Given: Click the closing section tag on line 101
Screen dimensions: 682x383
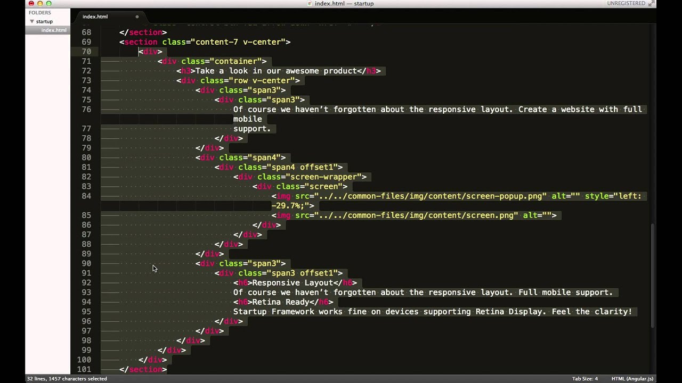Looking at the screenshot, I should (143, 370).
